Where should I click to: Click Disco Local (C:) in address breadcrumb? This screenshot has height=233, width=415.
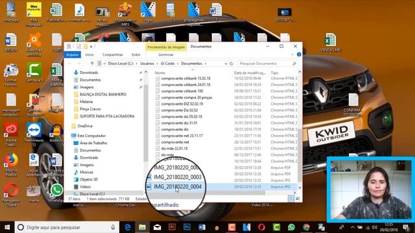[x=121, y=63]
